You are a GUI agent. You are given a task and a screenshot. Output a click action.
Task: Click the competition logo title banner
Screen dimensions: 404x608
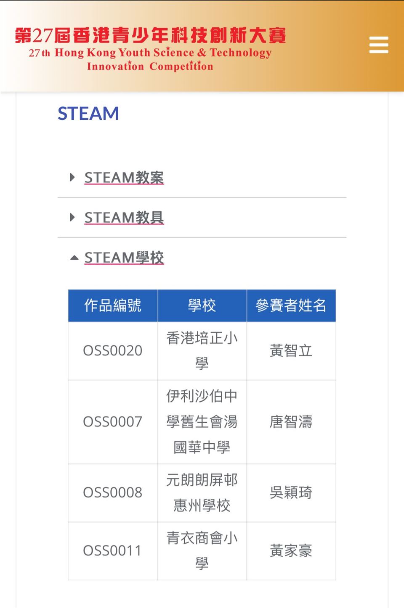click(150, 49)
